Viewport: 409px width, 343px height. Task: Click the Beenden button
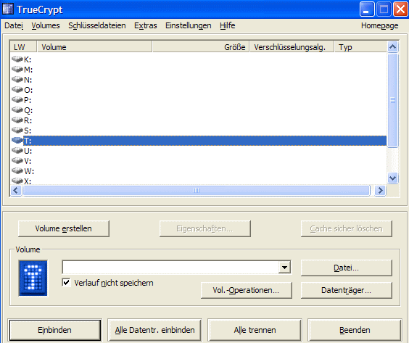point(355,330)
